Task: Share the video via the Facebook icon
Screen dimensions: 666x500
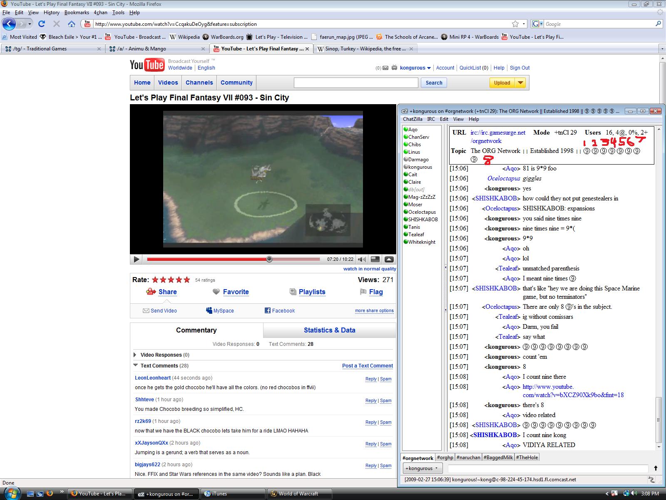Action: 268,310
